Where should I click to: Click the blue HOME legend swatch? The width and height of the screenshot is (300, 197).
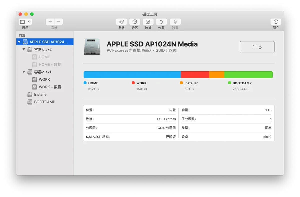click(x=85, y=83)
